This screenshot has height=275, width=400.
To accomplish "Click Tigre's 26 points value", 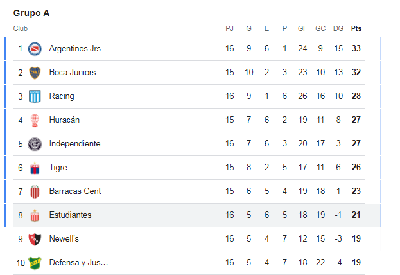I will [x=356, y=167].
